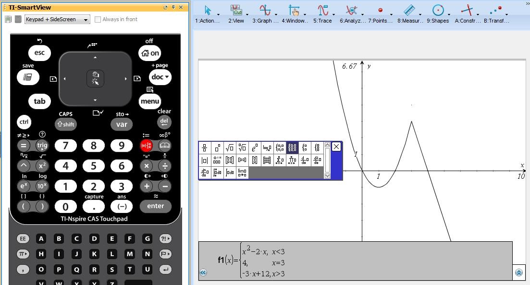
Task: Click the del key on keypad
Action: pos(164,122)
